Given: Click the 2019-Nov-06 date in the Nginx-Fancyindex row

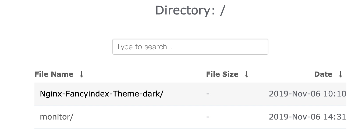Looking at the screenshot, I should click(x=295, y=94).
